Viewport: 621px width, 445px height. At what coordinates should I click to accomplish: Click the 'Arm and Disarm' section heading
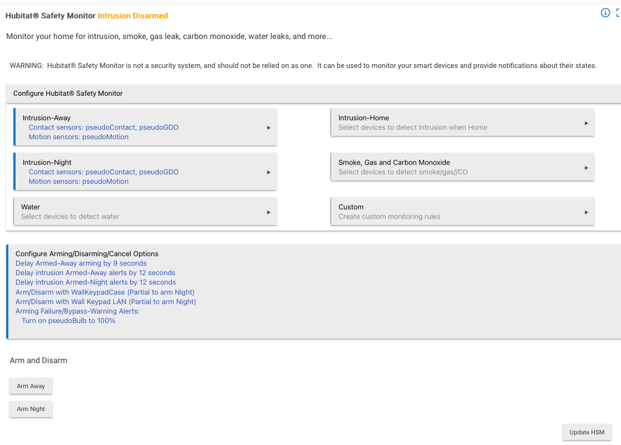point(38,360)
